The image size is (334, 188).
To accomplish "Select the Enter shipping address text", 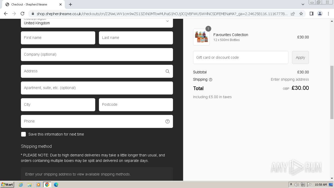I will 290,79.
